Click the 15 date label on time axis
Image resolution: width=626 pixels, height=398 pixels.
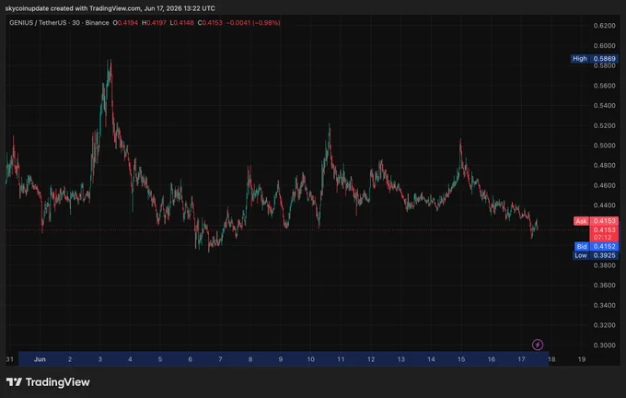461,359
